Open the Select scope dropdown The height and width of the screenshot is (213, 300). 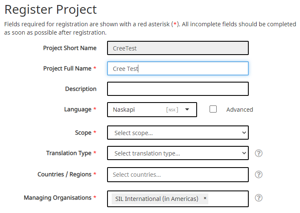pyautogui.click(x=178, y=133)
